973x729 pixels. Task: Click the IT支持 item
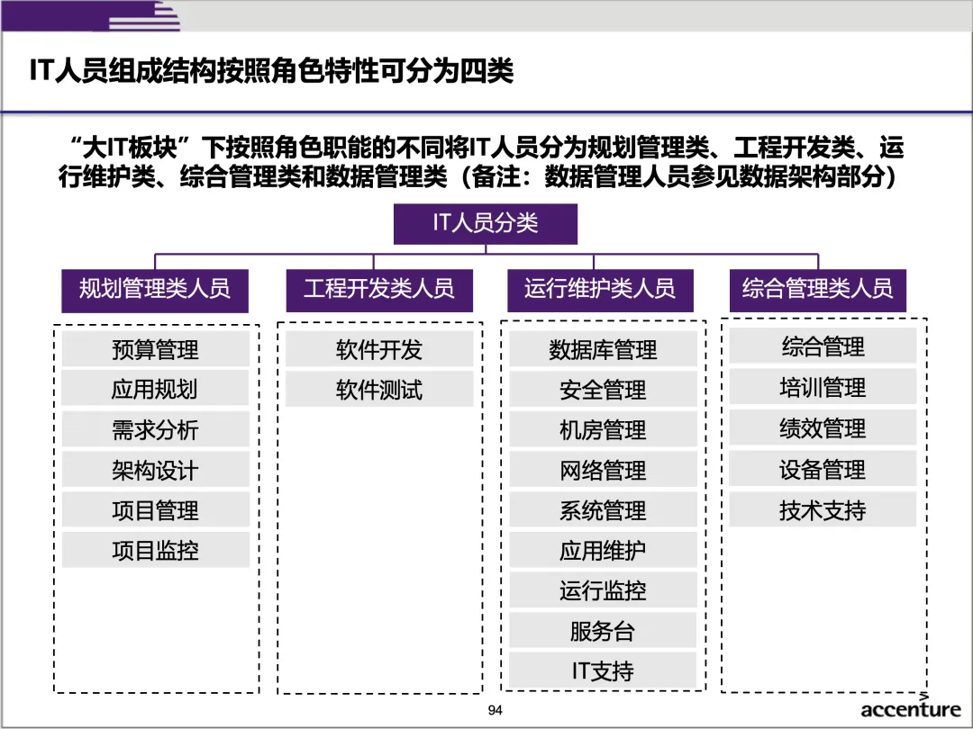point(603,670)
